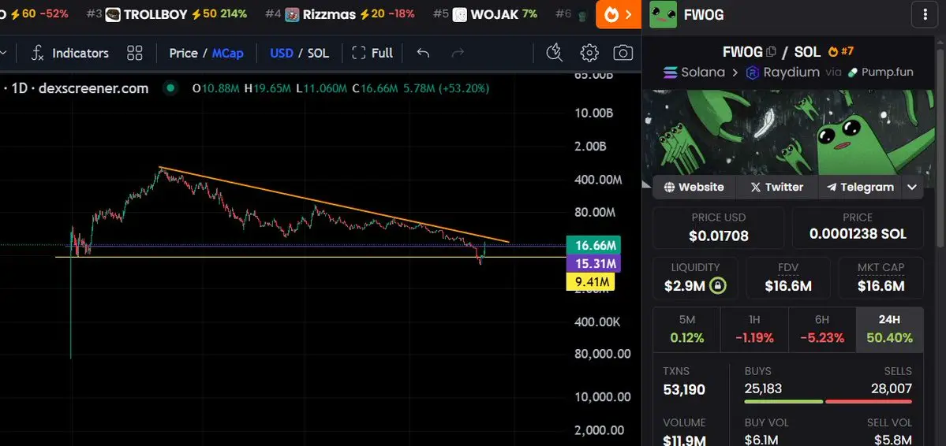Image resolution: width=946 pixels, height=446 pixels.
Task: Take a chart snapshot with the camera icon
Action: click(623, 53)
